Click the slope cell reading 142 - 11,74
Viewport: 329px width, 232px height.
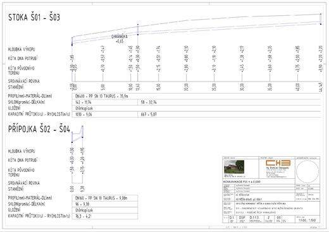pos(105,102)
